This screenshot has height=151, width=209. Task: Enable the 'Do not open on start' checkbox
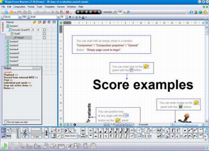tap(5, 122)
